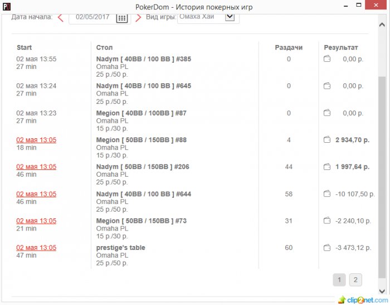390x305 pixels.
Task: Click wallet icon for Nadym #385 row
Action: click(327, 59)
